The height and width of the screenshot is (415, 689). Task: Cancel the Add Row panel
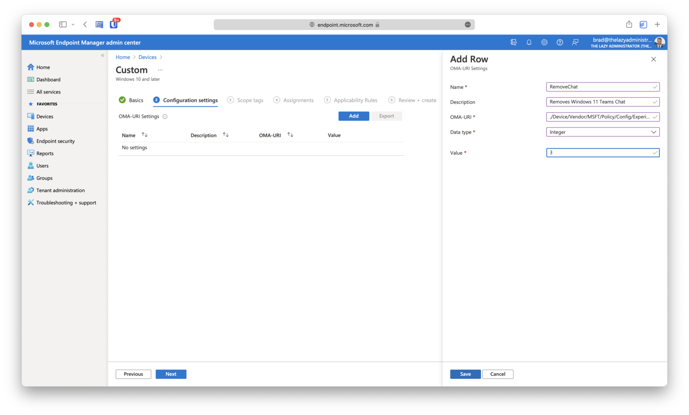498,374
